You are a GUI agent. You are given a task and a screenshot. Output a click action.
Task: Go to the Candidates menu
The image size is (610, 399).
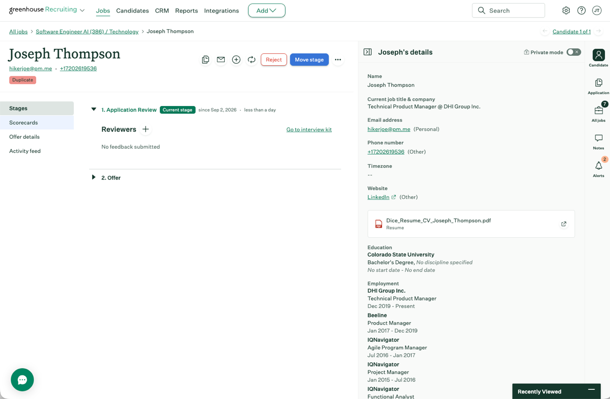point(132,11)
